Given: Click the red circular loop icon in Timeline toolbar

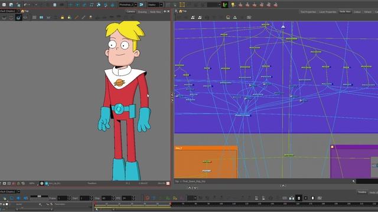Looking at the screenshot, I should 147,198.
